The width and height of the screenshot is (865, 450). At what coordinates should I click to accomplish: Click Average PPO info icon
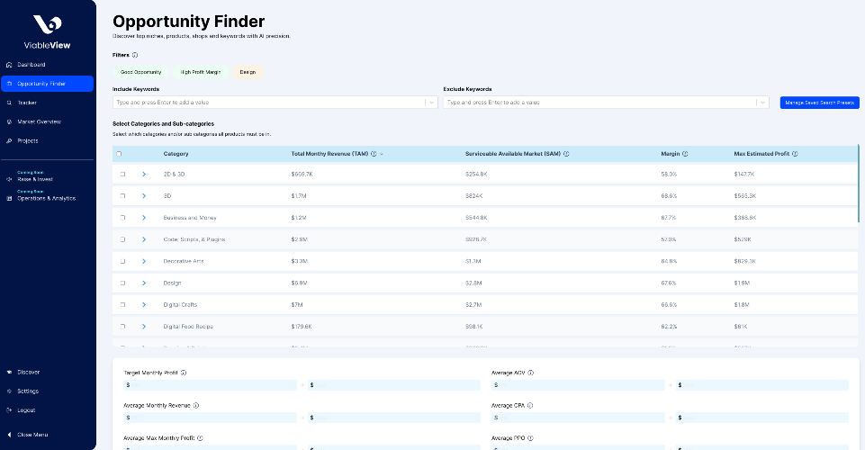click(530, 438)
